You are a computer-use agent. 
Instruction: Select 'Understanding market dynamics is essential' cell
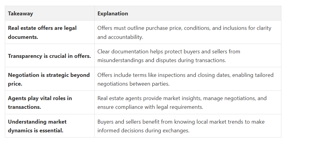50,126
